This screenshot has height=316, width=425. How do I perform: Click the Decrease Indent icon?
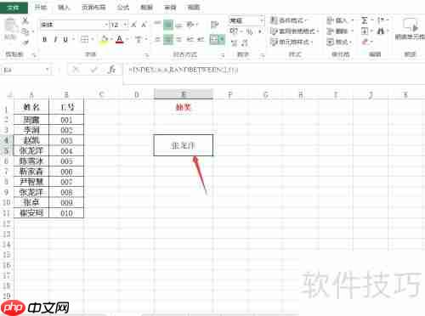pyautogui.click(x=190, y=39)
